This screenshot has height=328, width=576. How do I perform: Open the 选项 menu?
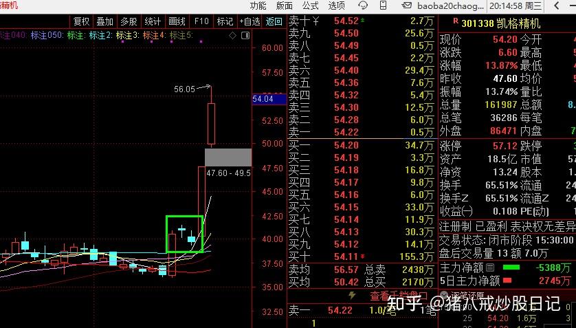click(x=337, y=6)
